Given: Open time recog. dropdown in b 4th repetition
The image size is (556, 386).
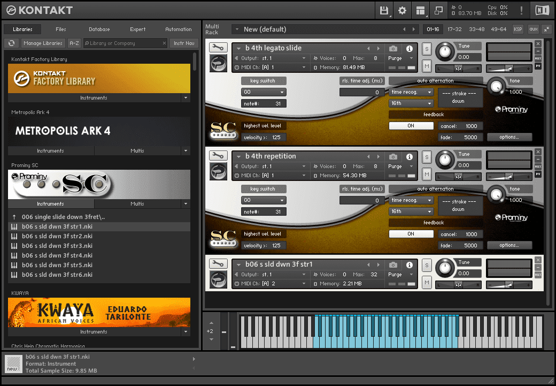Looking at the screenshot, I should 411,200.
